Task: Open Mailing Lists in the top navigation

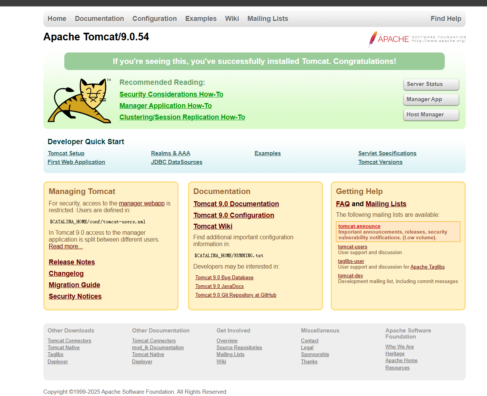Action: pyautogui.click(x=268, y=19)
